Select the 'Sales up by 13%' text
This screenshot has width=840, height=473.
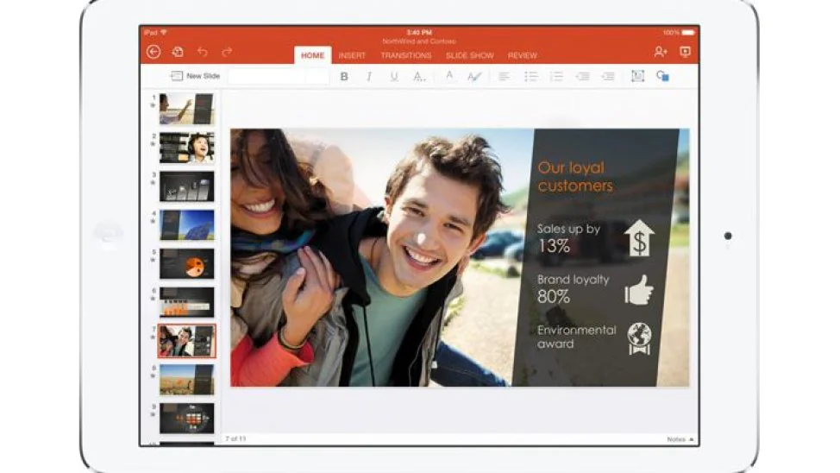[x=568, y=237]
